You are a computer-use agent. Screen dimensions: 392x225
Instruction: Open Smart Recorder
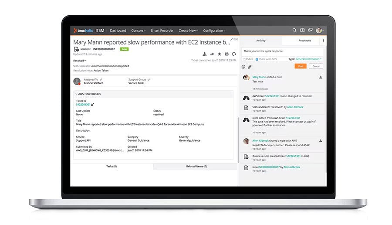coord(162,31)
